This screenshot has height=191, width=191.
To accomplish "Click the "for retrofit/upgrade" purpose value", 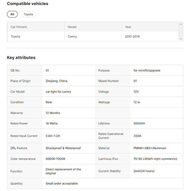I will click(147, 70).
